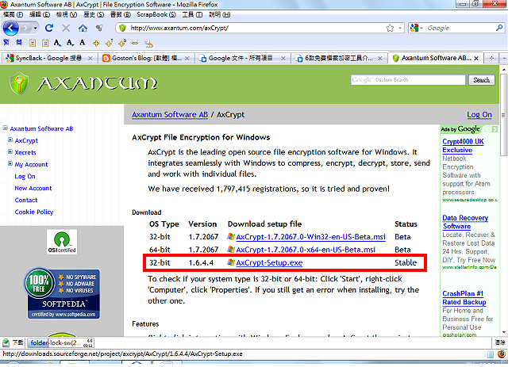Click the green shield site identity icon

point(122,28)
